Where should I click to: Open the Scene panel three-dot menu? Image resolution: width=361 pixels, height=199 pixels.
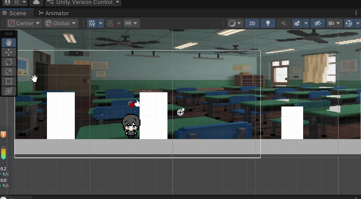(x=356, y=13)
